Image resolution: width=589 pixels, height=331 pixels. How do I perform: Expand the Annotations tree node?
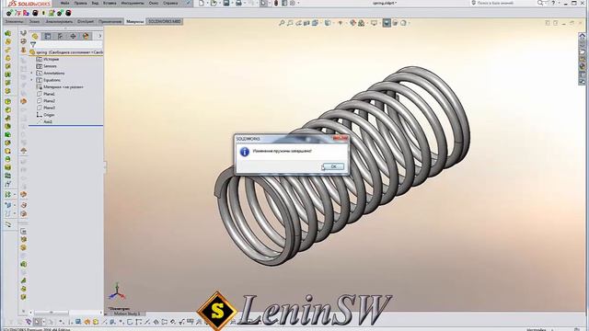click(x=32, y=74)
